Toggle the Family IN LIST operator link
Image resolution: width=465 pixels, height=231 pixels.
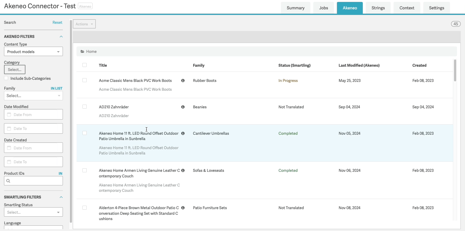pyautogui.click(x=56, y=88)
